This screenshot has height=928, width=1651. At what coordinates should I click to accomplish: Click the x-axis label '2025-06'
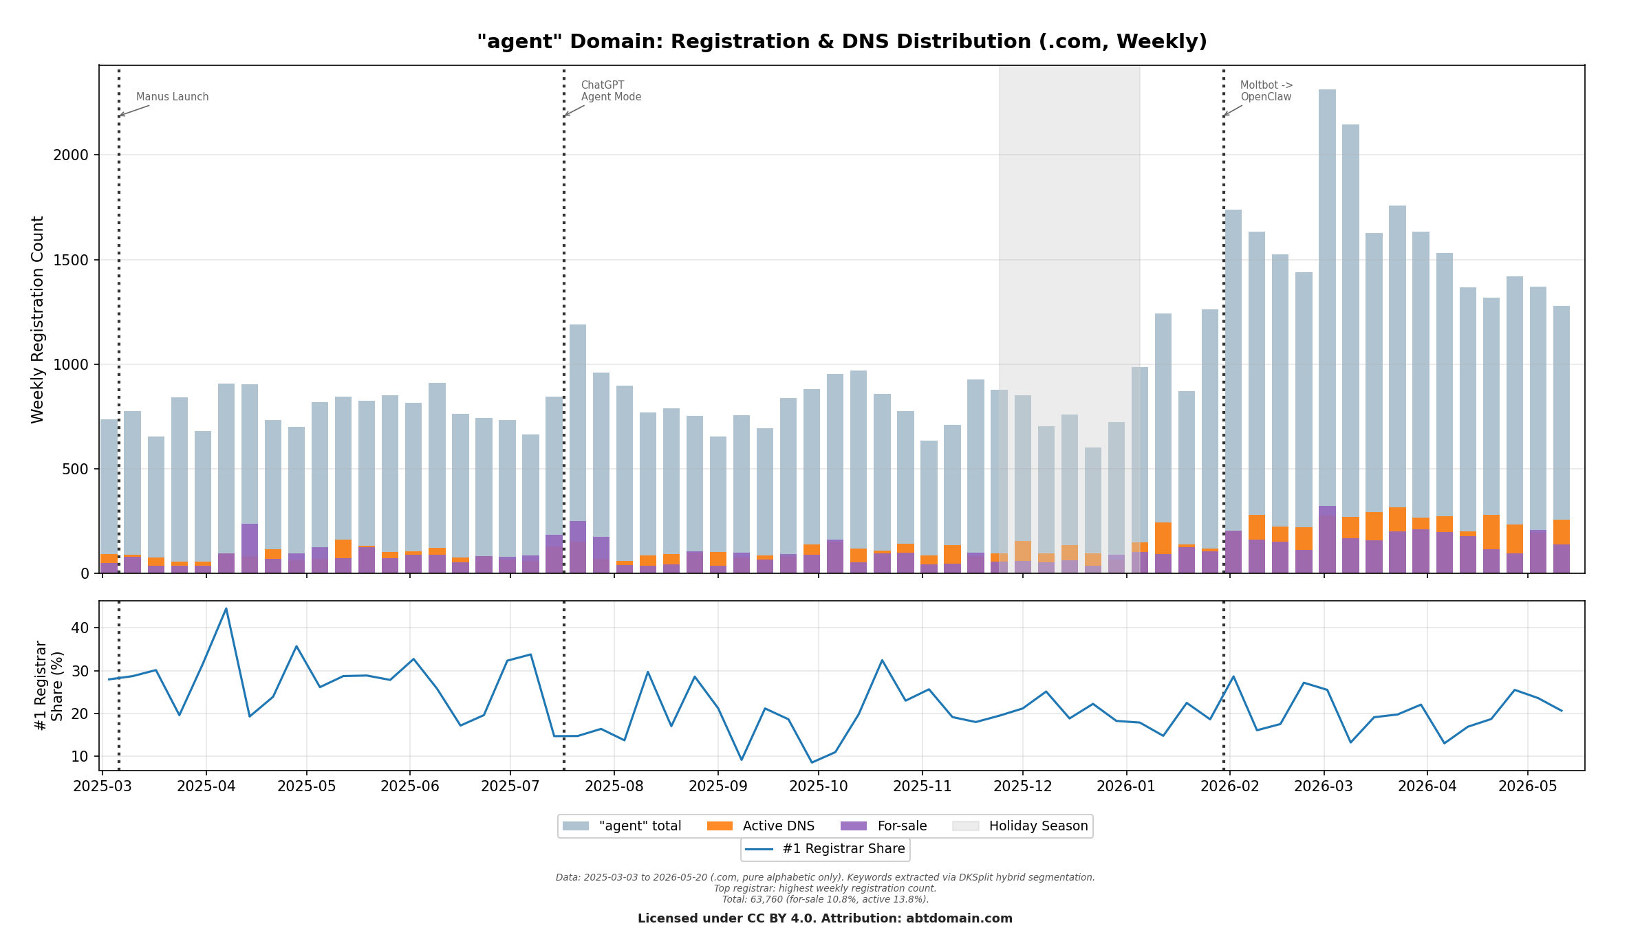(x=410, y=786)
